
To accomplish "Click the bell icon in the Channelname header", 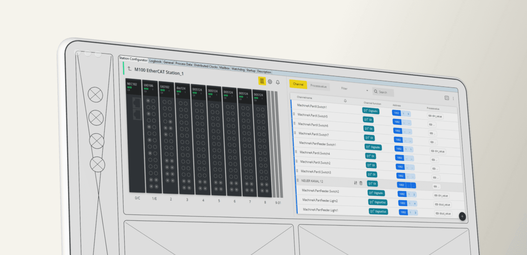I will coord(345,101).
